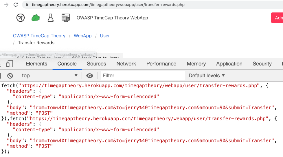
Task: Click the red Admin button
Action: pyautogui.click(x=277, y=18)
